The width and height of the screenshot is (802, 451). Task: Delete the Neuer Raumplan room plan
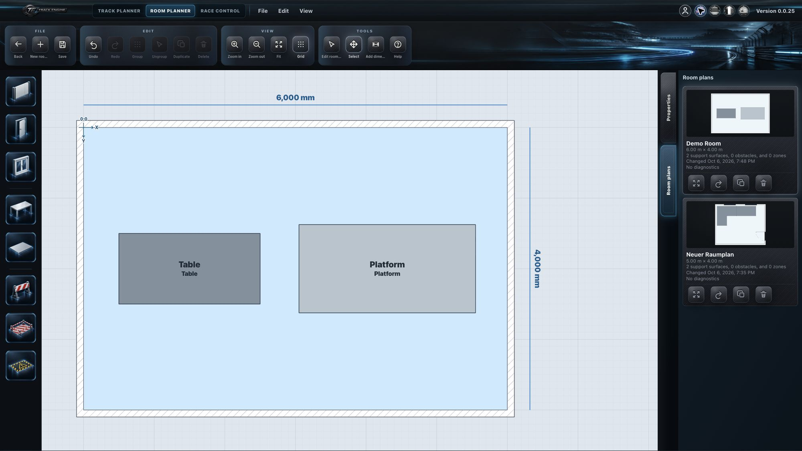tap(763, 295)
